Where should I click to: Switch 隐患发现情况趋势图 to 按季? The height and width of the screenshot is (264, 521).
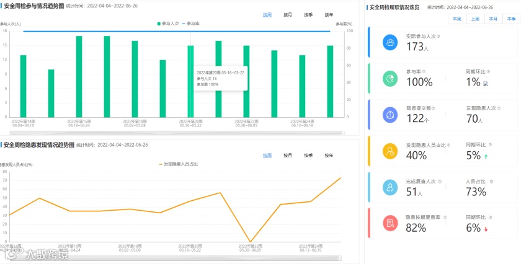click(x=308, y=156)
